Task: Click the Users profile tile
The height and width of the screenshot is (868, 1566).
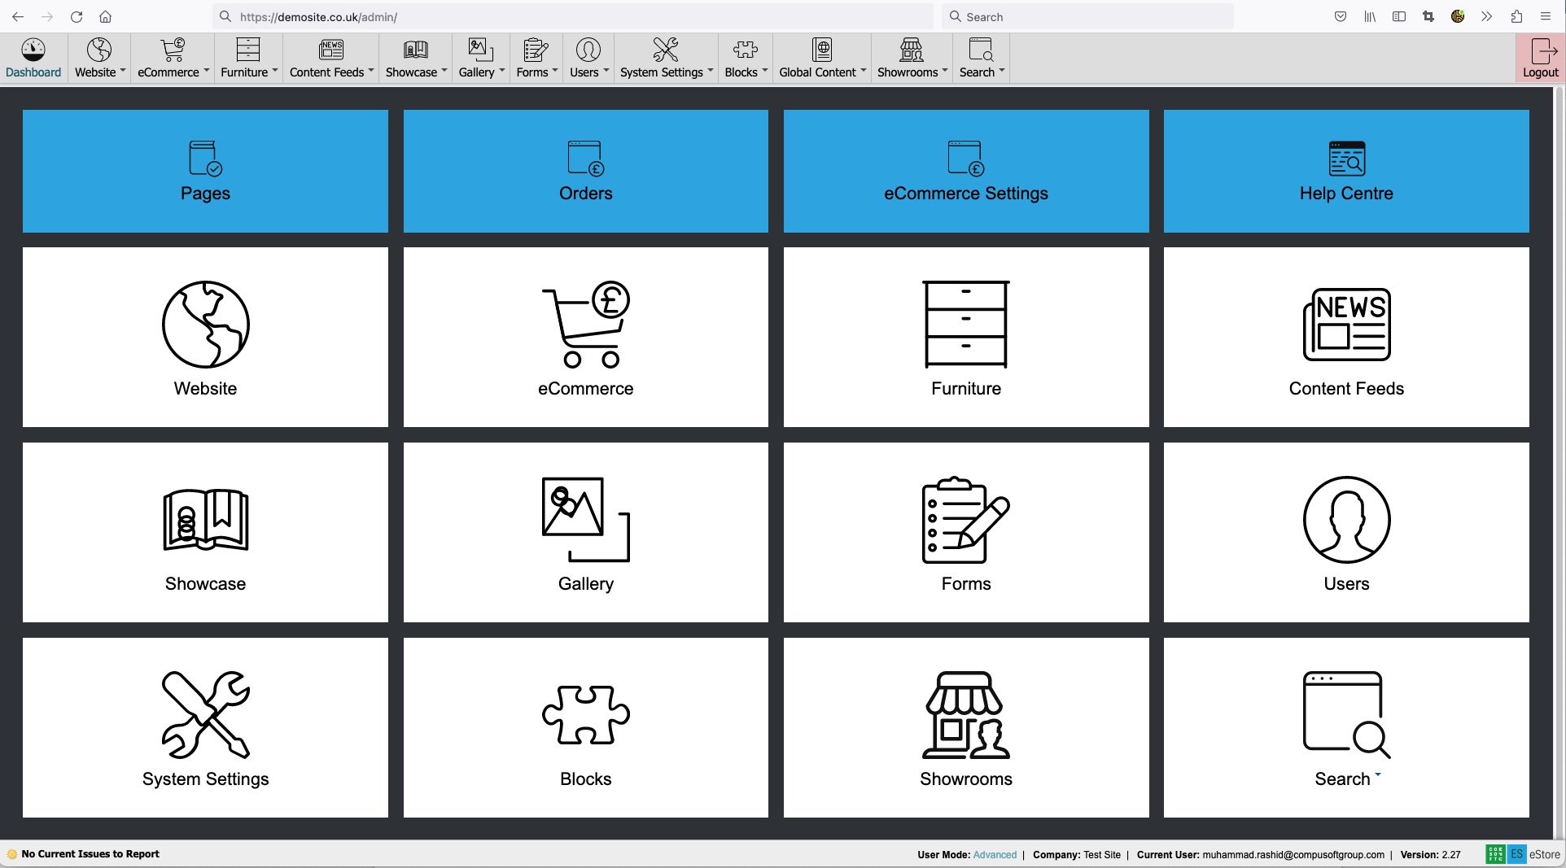Action: (1346, 532)
